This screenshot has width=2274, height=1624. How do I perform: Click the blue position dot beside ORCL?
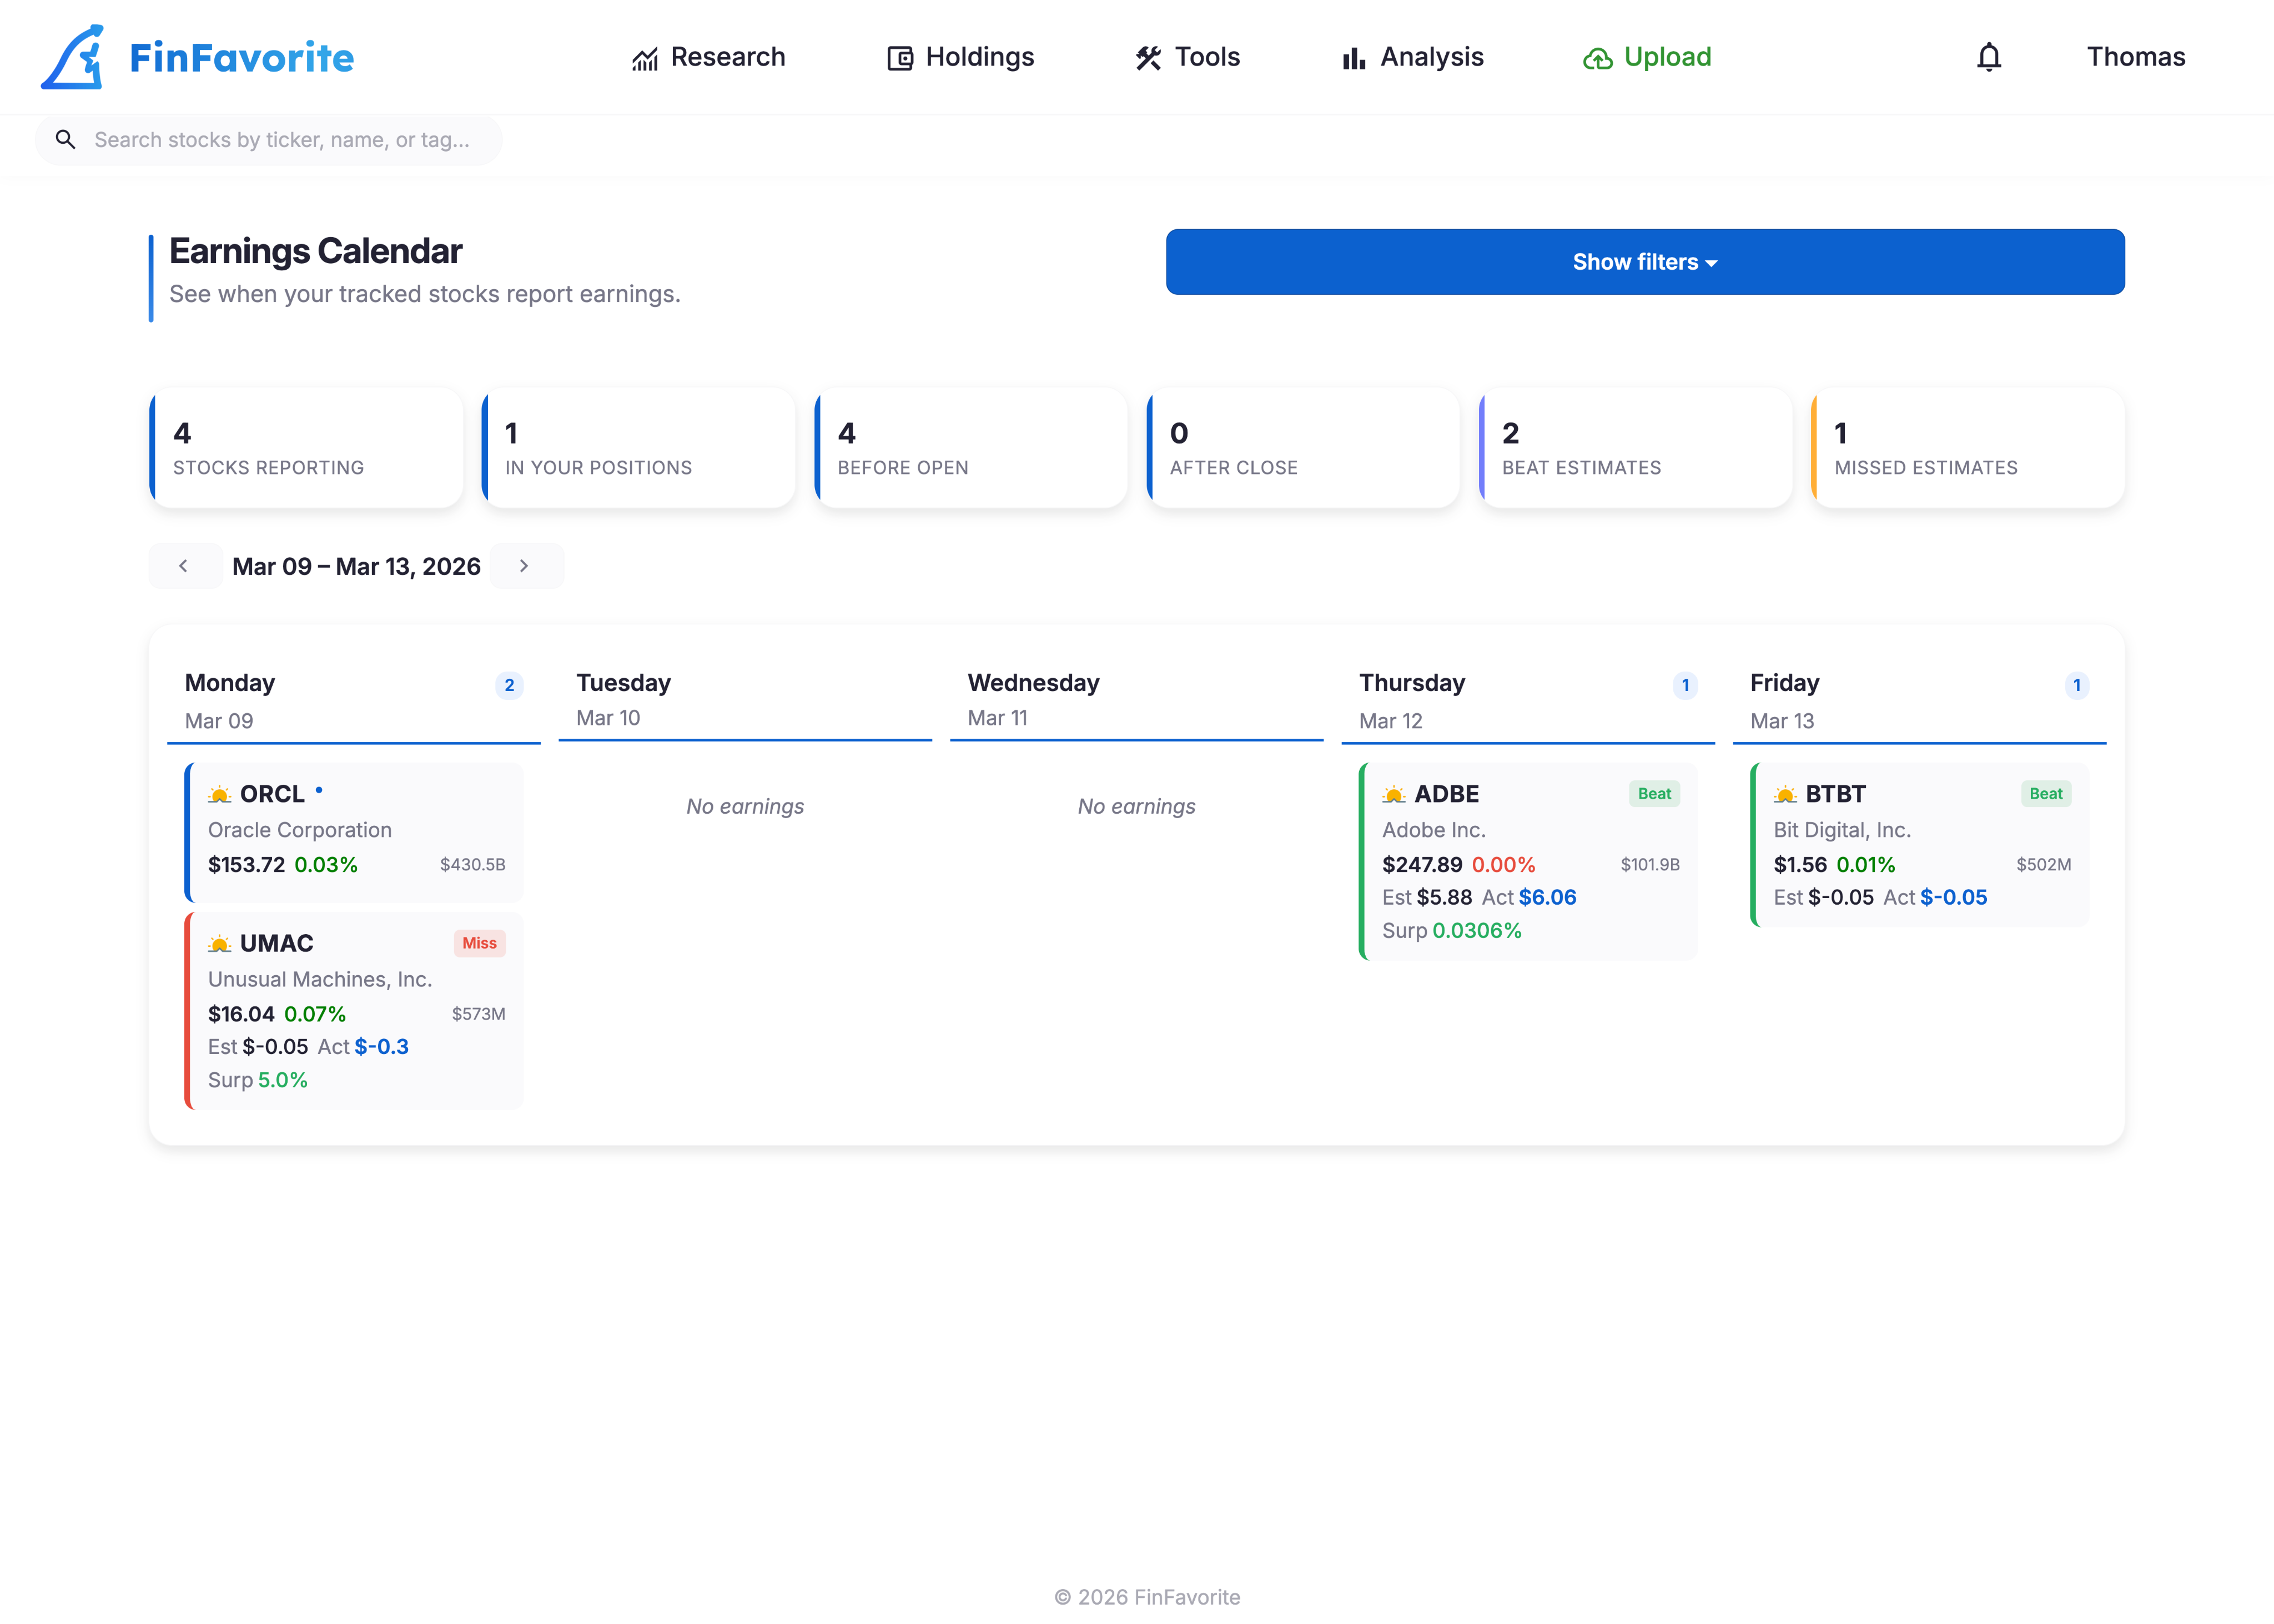pos(319,790)
